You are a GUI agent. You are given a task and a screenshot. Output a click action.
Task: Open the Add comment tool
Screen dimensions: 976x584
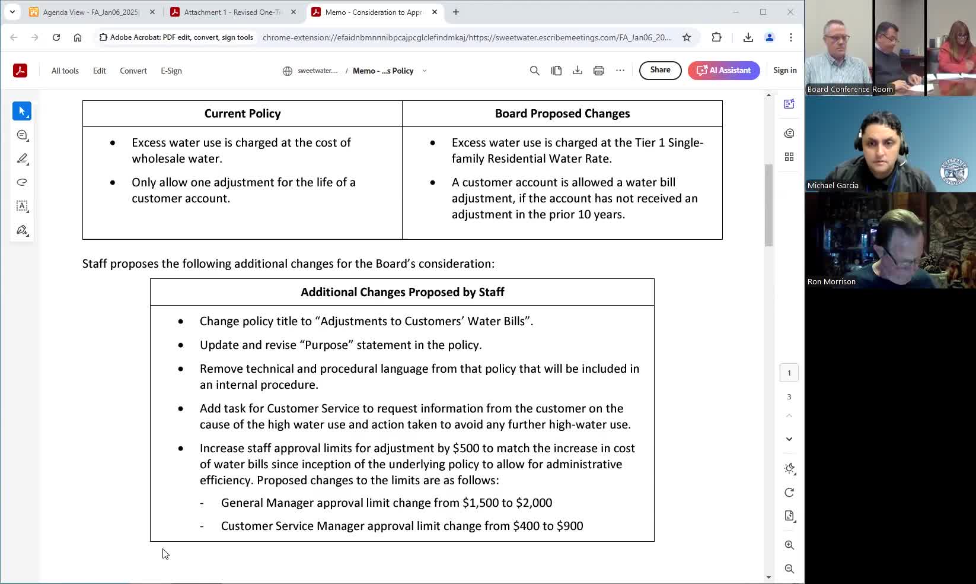[x=22, y=135]
